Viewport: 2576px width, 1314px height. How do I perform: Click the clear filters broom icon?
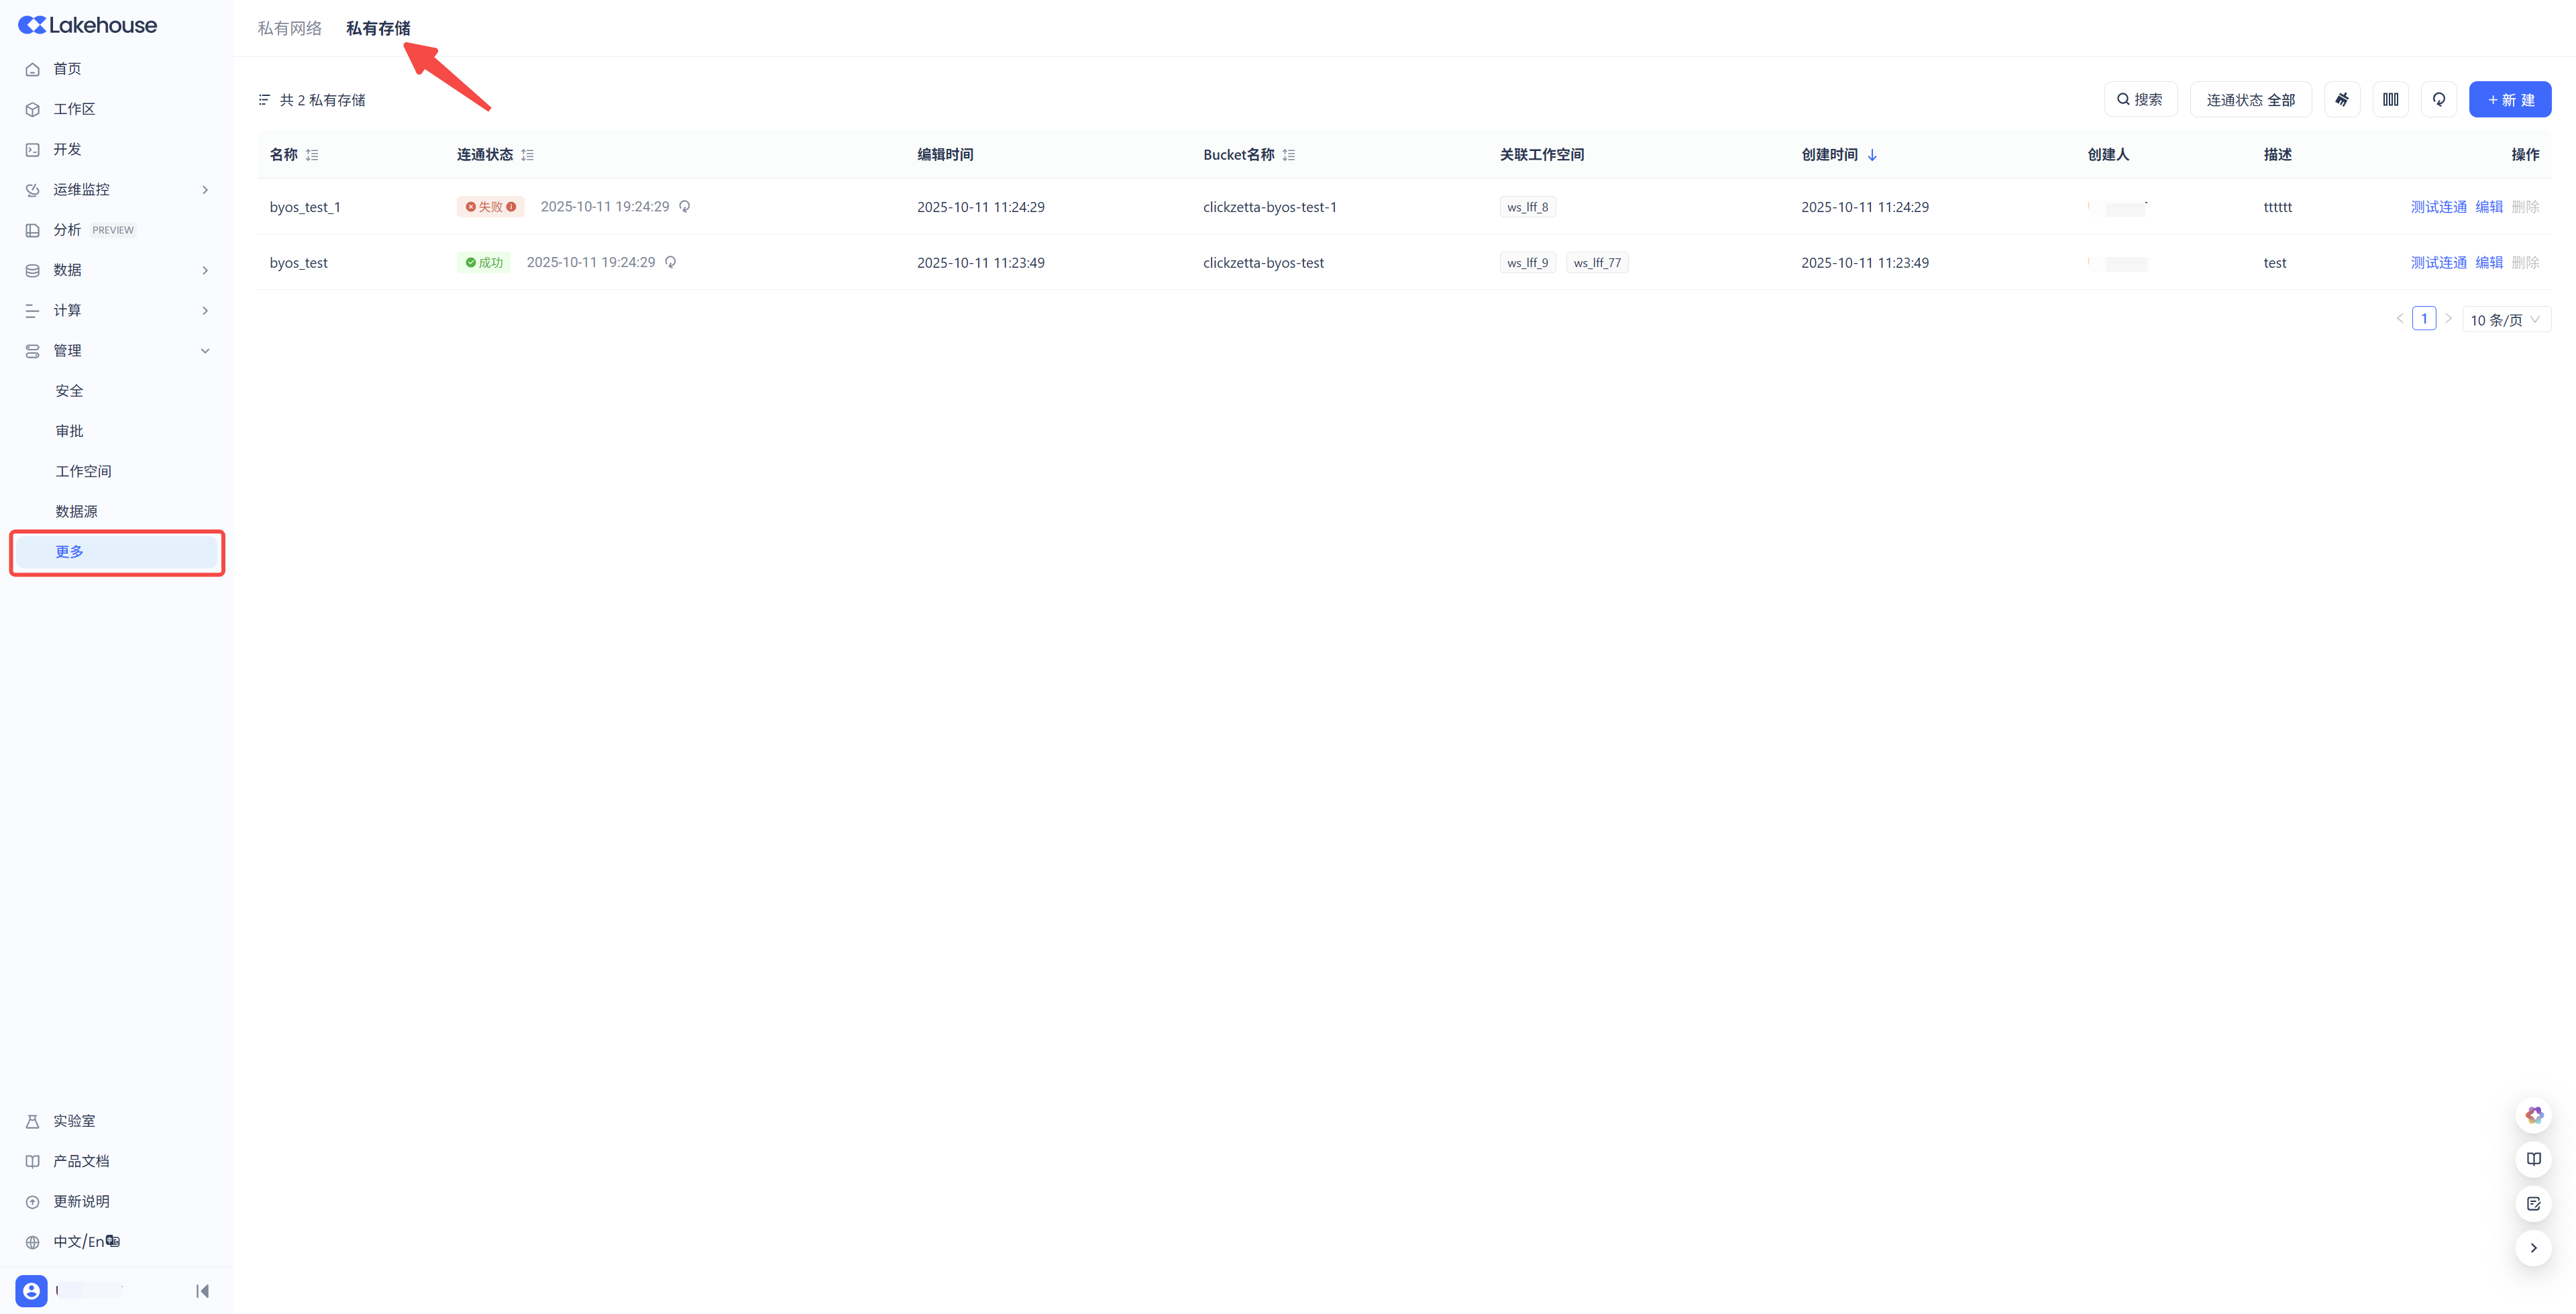coord(2341,99)
